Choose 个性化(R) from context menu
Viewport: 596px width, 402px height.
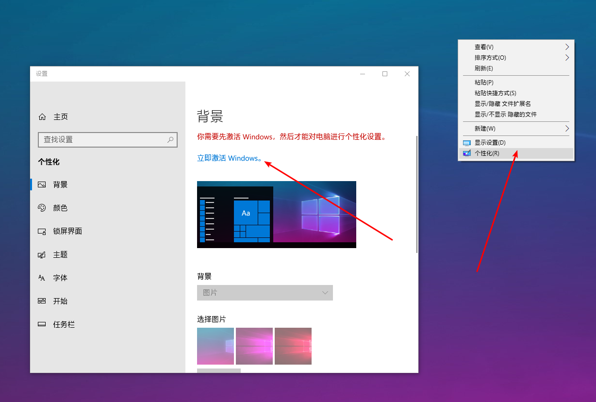516,153
